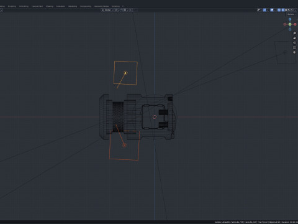298x224 pixels.
Task: Toggle viewport overlays display
Action: pyautogui.click(x=272, y=10)
